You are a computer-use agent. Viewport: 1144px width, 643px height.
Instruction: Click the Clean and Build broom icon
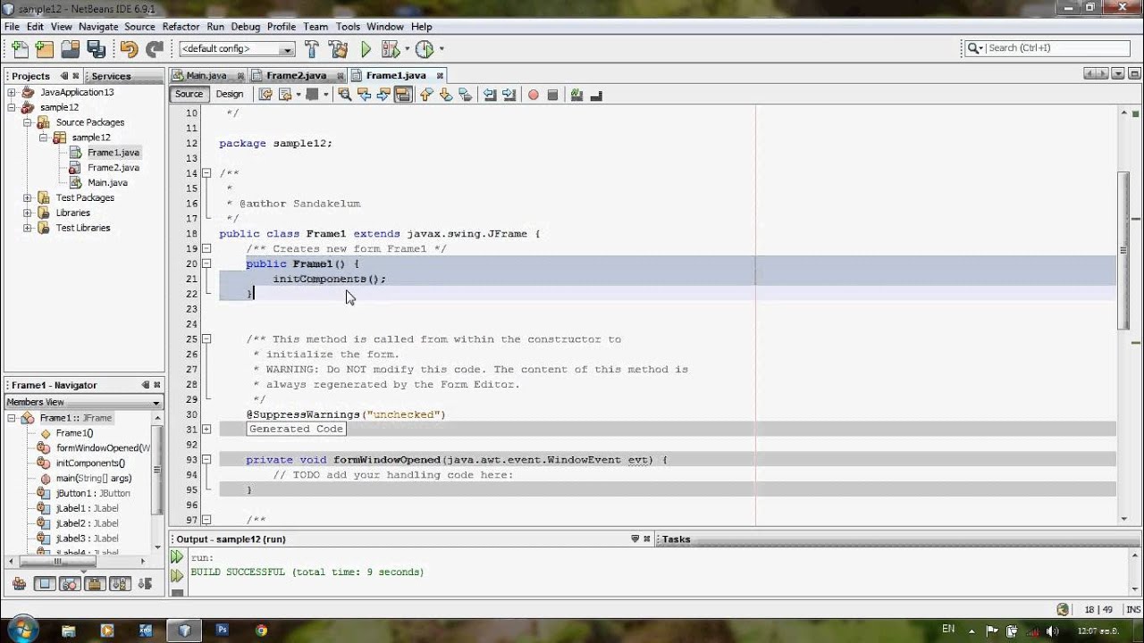[338, 49]
